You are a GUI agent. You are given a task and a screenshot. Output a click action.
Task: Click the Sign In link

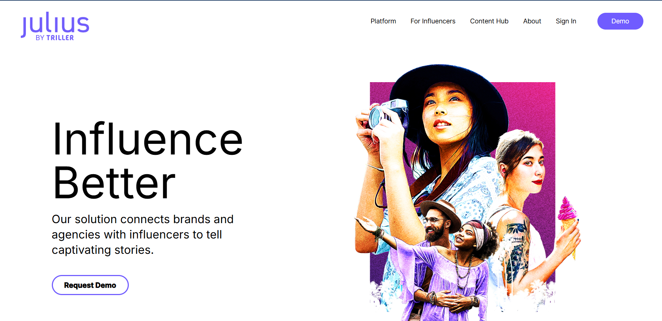[566, 21]
